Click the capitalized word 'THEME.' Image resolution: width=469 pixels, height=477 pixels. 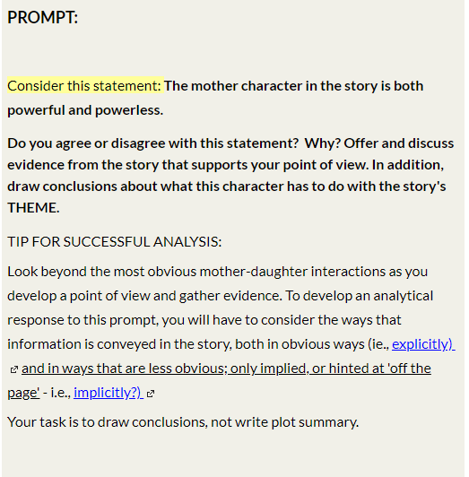pyautogui.click(x=33, y=208)
